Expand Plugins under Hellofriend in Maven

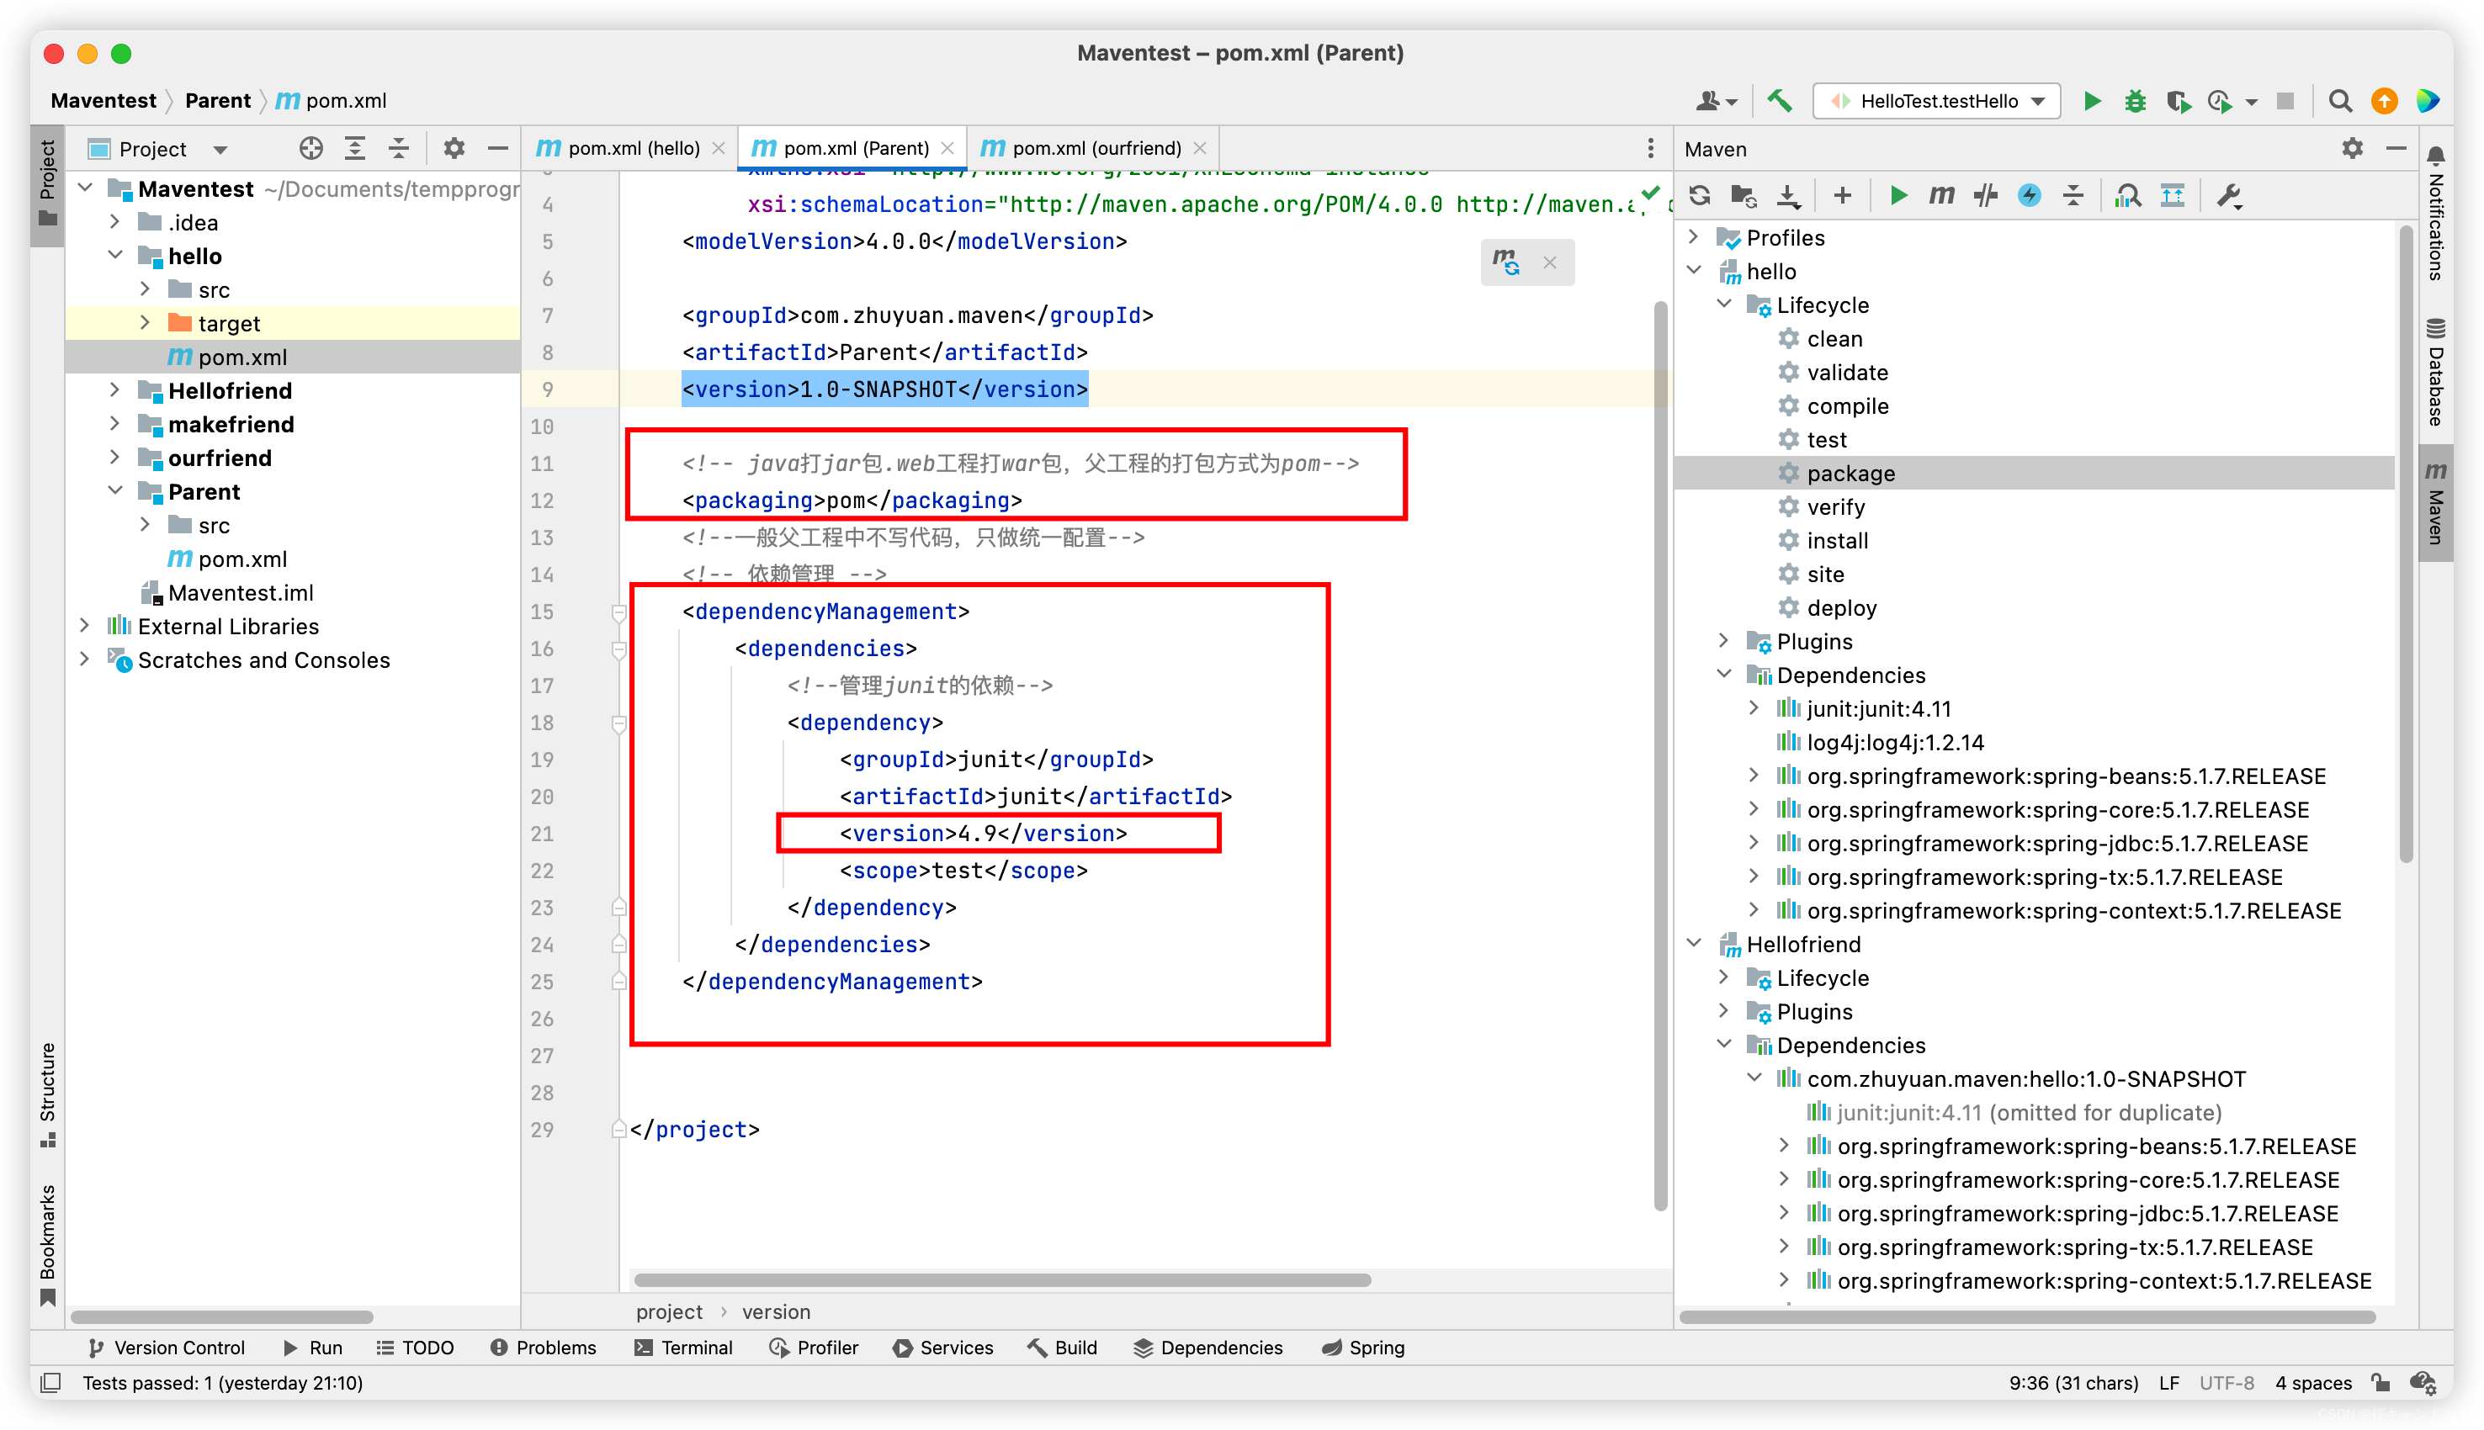[1724, 1010]
